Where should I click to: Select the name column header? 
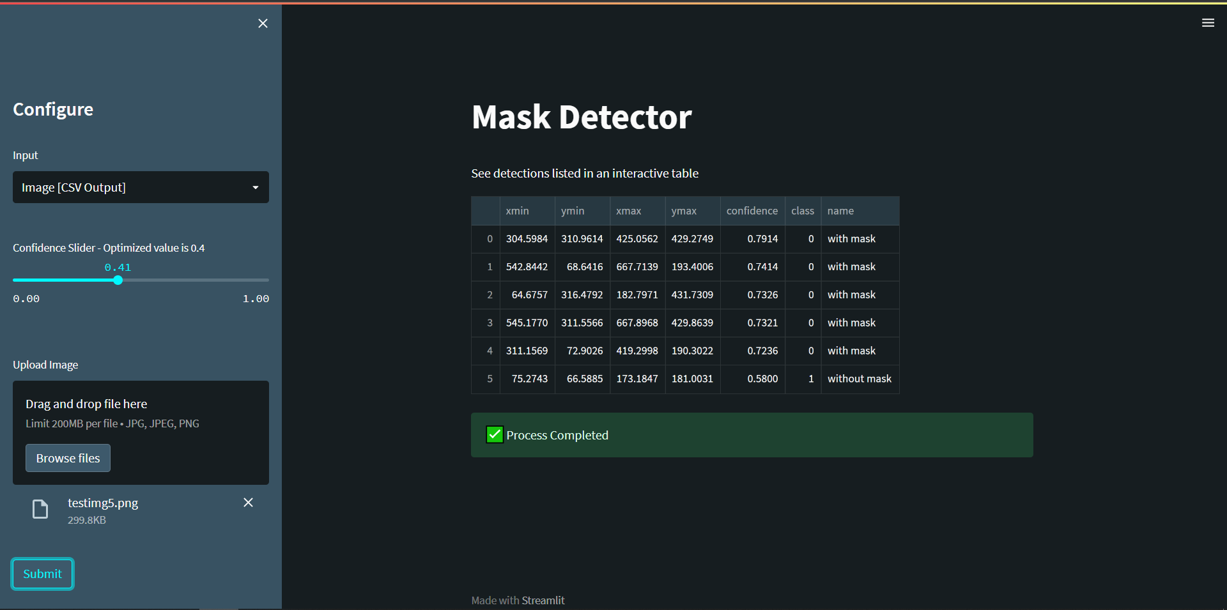point(840,211)
